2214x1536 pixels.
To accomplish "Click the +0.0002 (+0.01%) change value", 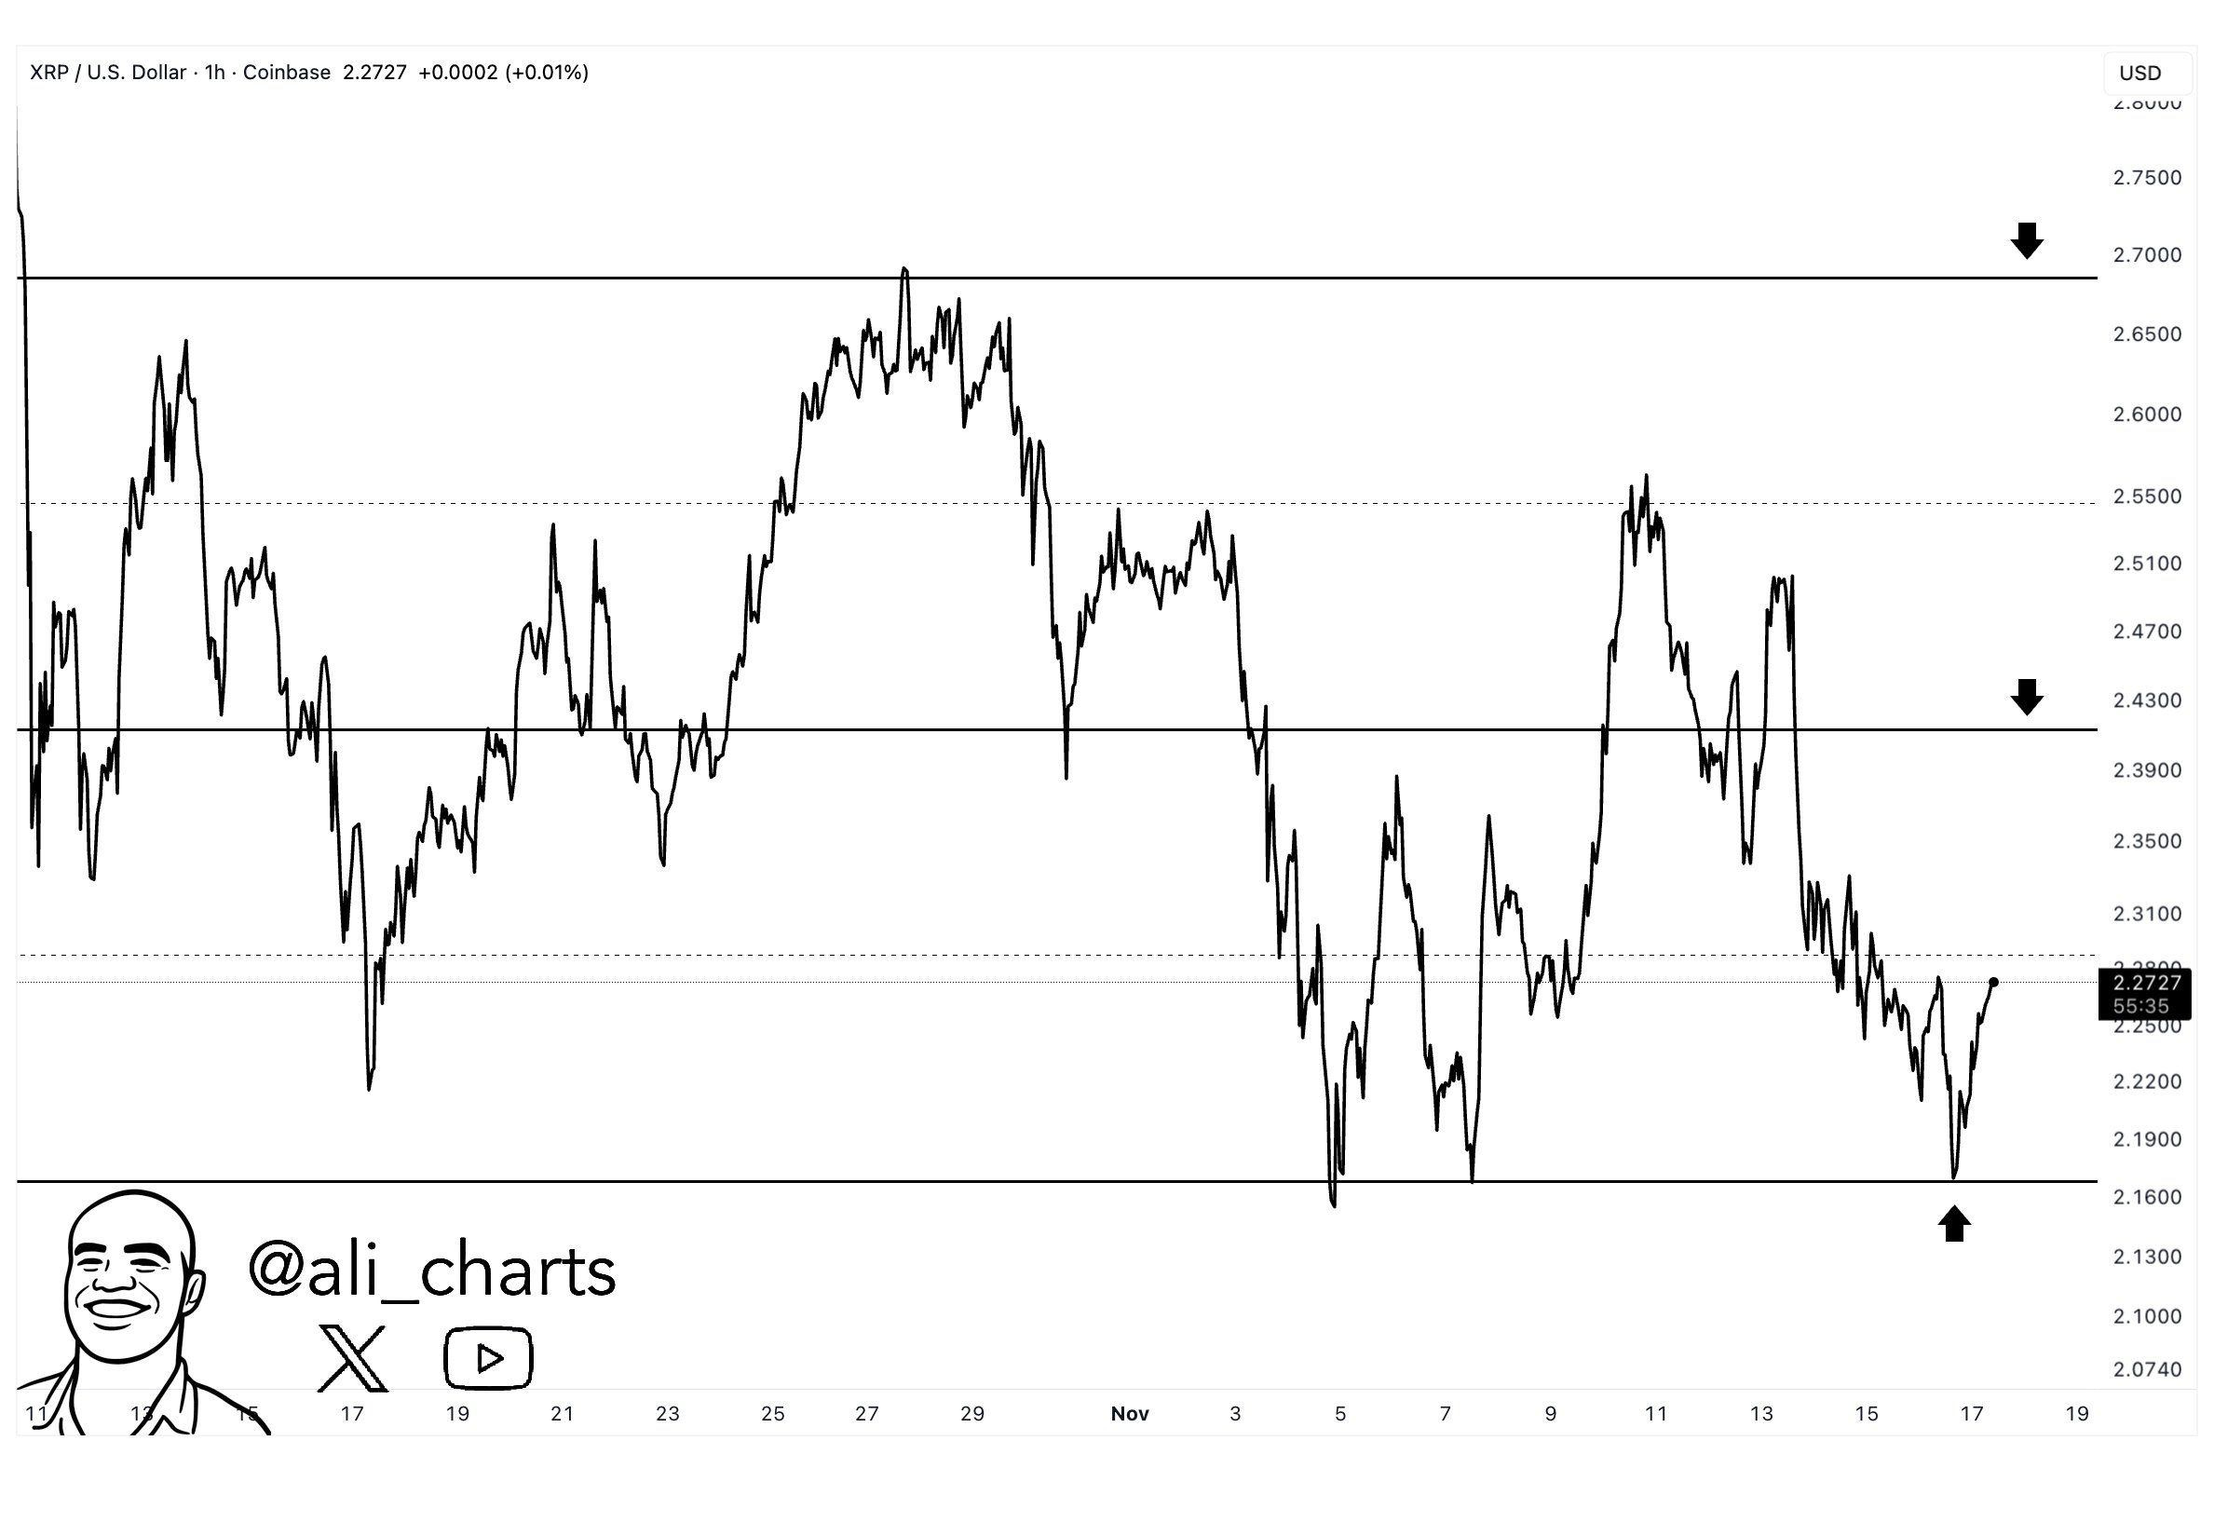I will [x=503, y=72].
